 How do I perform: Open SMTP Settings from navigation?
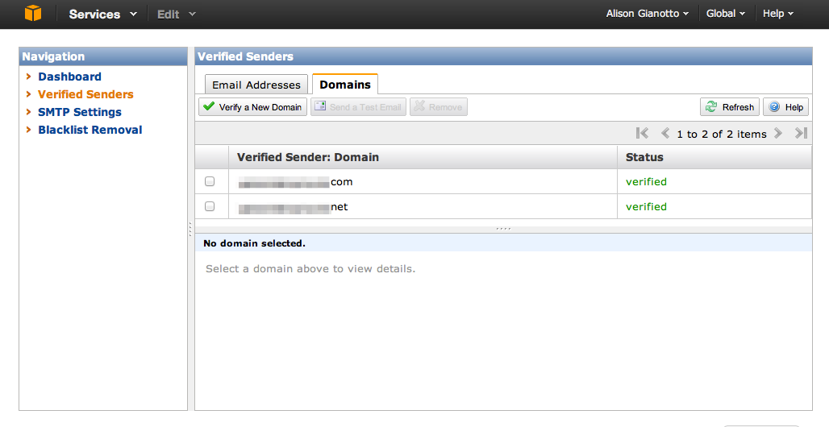[80, 112]
